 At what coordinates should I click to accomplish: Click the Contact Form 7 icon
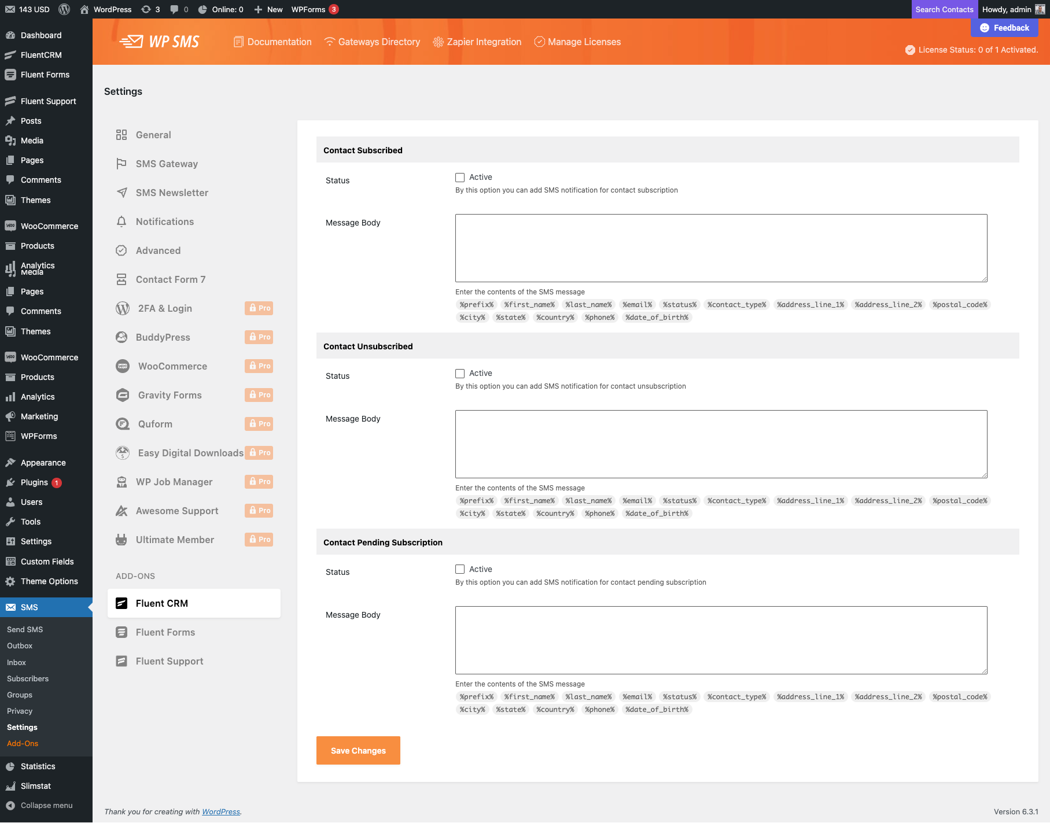click(121, 279)
